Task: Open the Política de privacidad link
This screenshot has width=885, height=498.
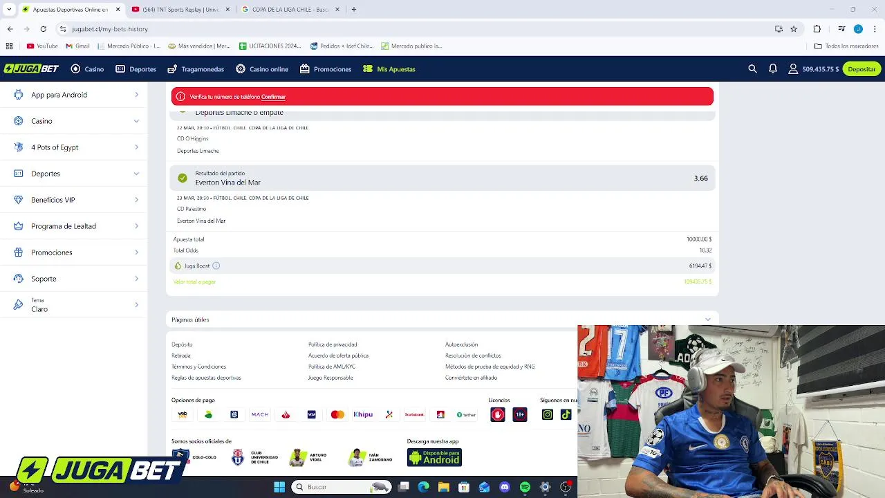Action: click(333, 344)
